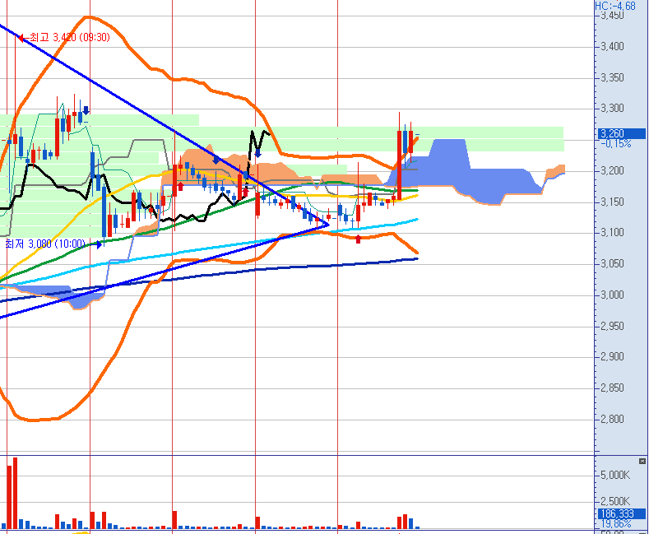Select the volume value tag 186,333
The image size is (649, 534).
(x=621, y=514)
